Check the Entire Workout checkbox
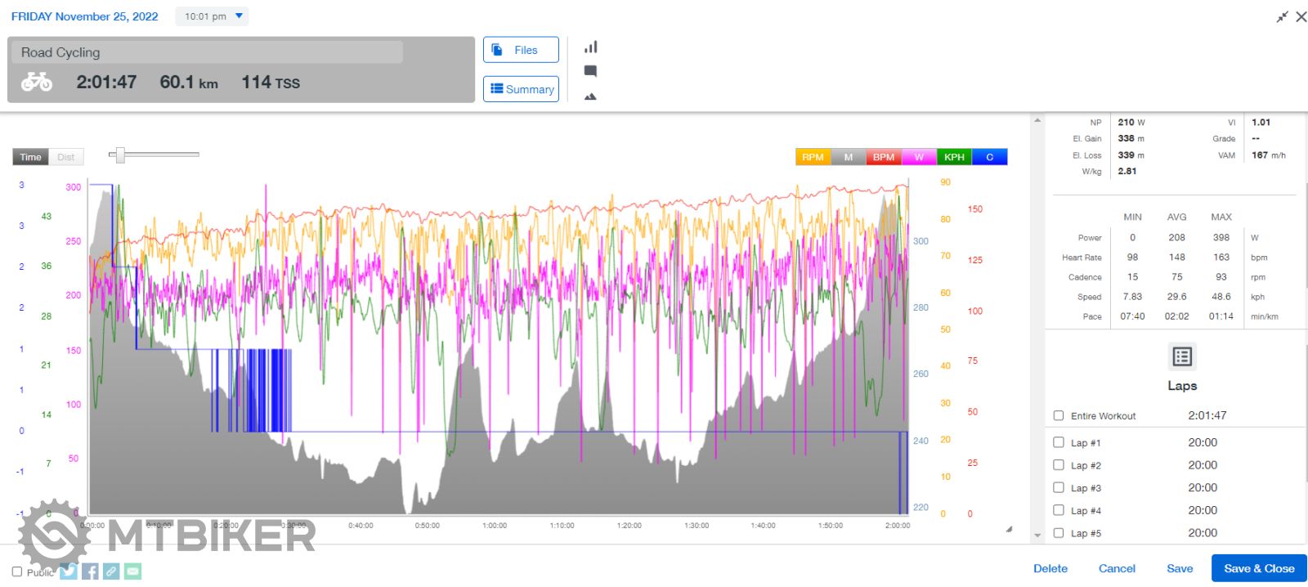 (x=1059, y=415)
